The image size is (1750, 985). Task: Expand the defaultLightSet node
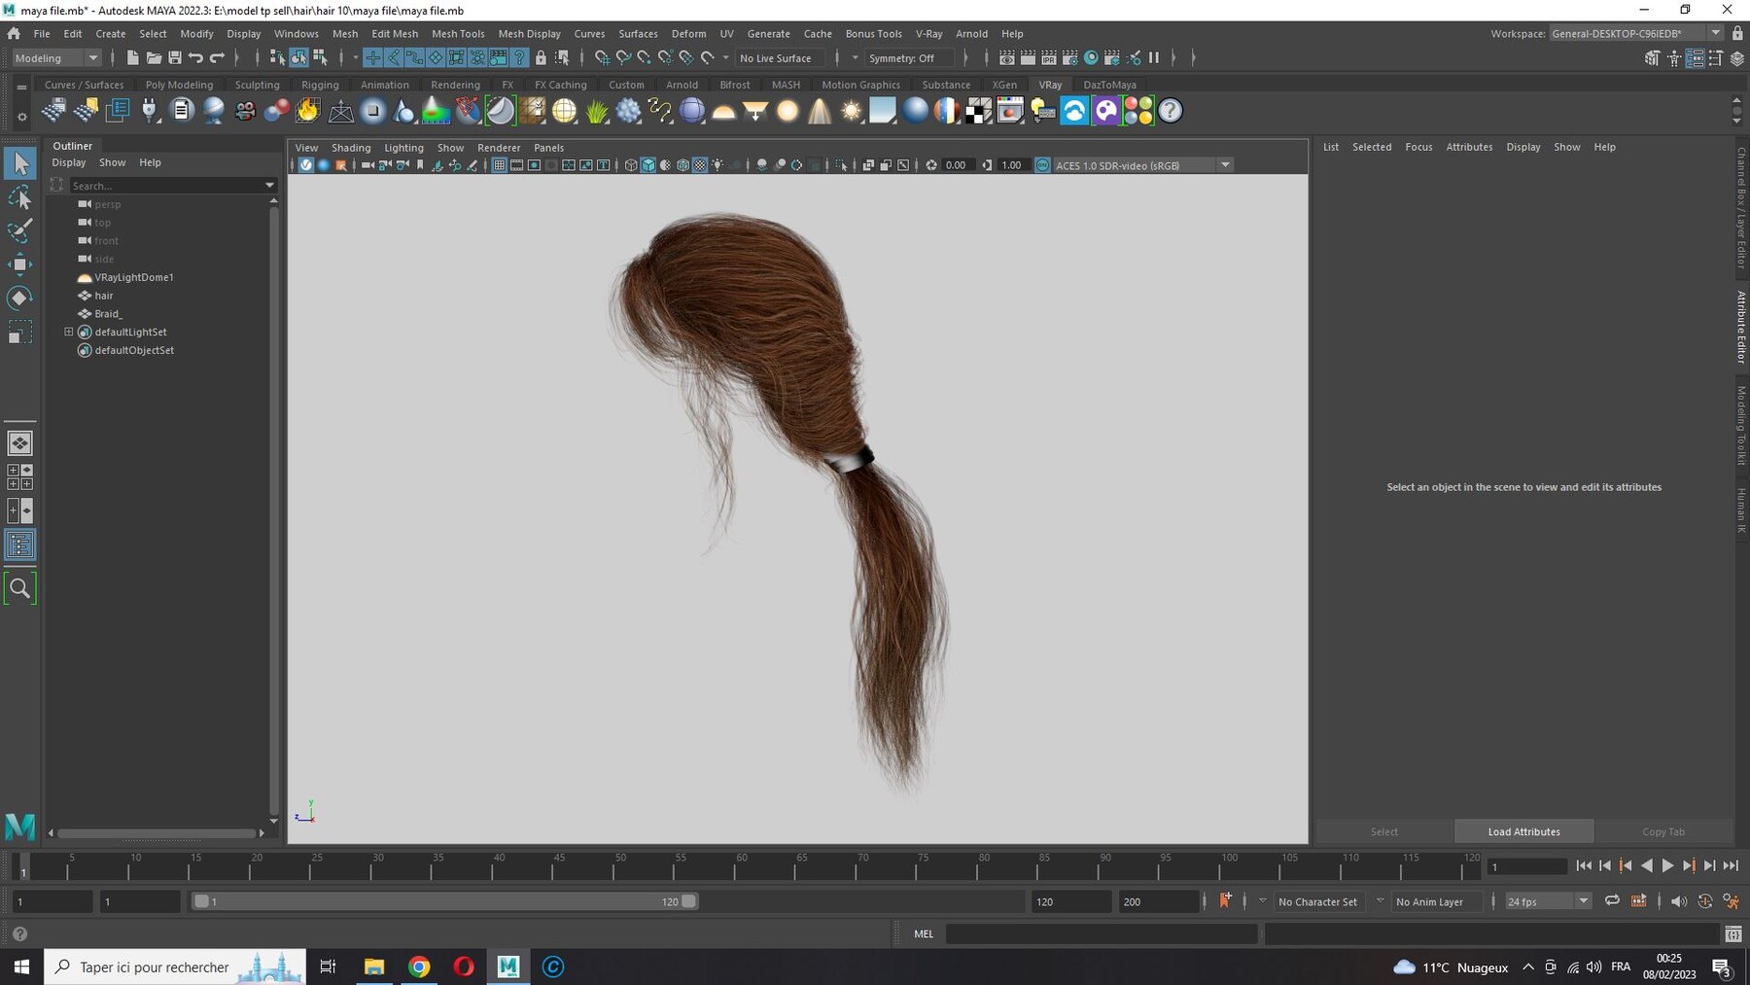coord(69,332)
